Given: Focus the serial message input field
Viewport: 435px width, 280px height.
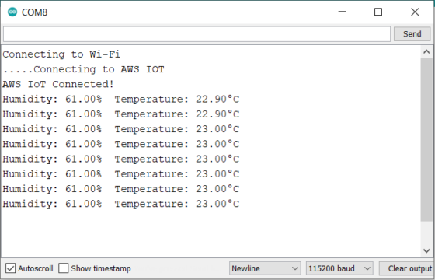Looking at the screenshot, I should 197,34.
